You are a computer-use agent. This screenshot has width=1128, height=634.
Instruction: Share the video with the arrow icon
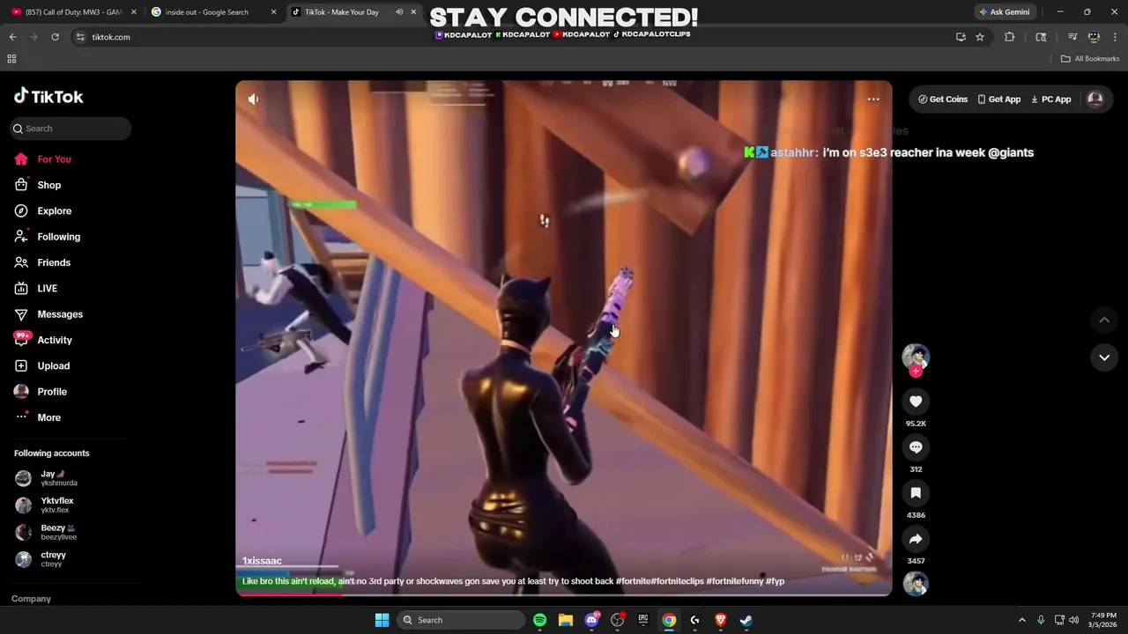pos(916,539)
